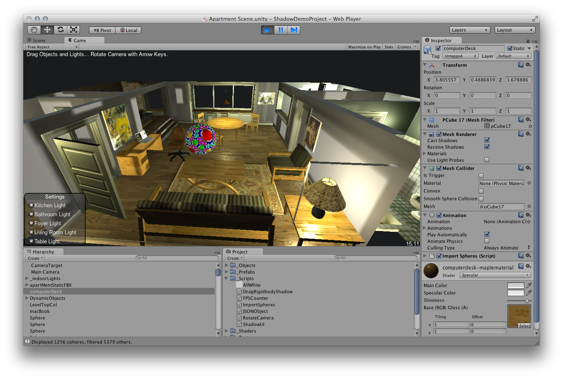563x378 pixels.
Task: Click Maximize on Play button
Action: point(364,47)
